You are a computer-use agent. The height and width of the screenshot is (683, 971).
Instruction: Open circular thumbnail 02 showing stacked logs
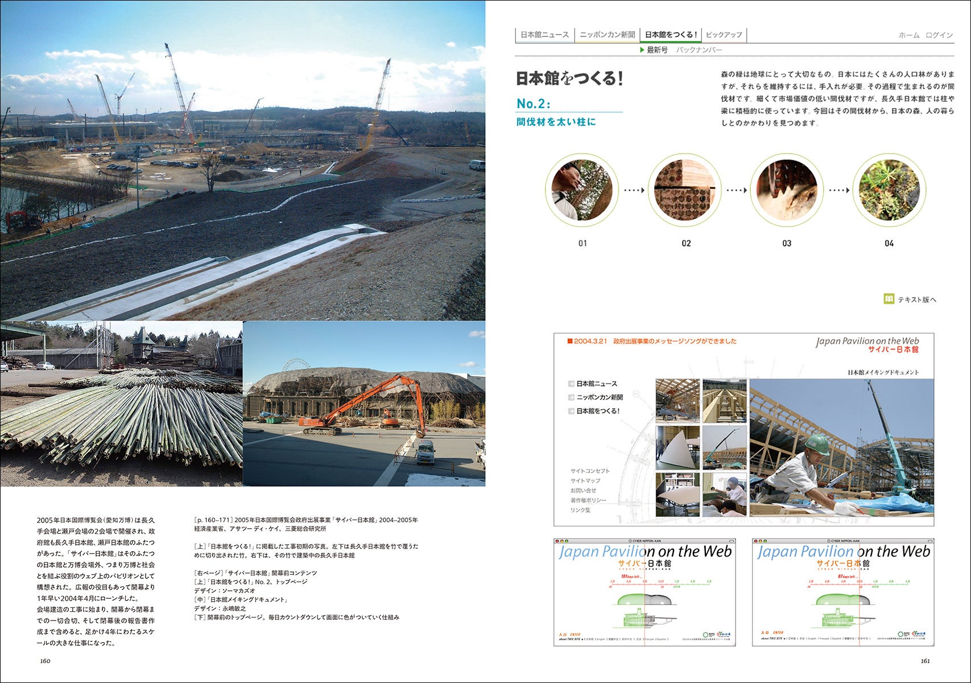(x=685, y=190)
